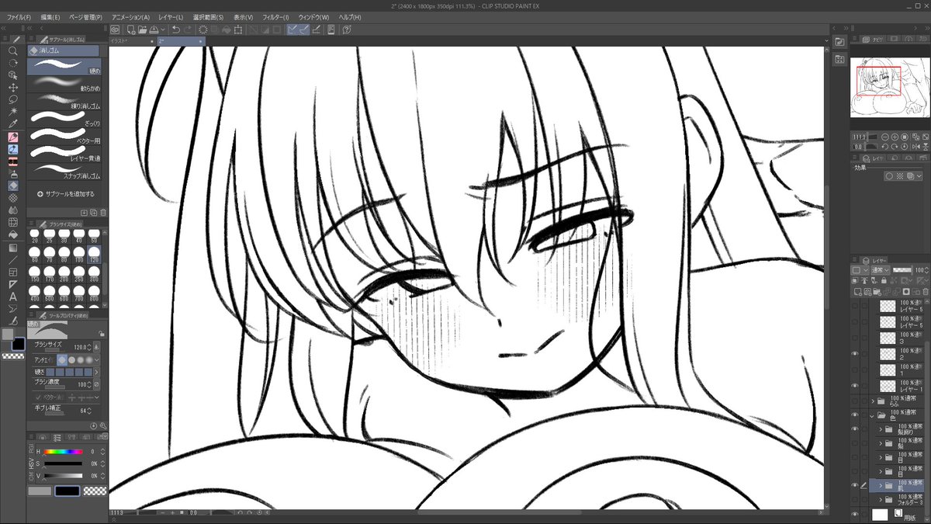931x524 pixels.
Task: Toggle the vector erase checkbox in tool properties
Action: tap(37, 396)
